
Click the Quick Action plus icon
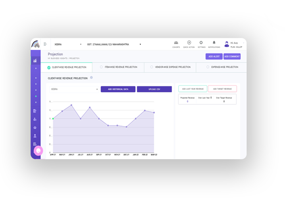point(189,42)
